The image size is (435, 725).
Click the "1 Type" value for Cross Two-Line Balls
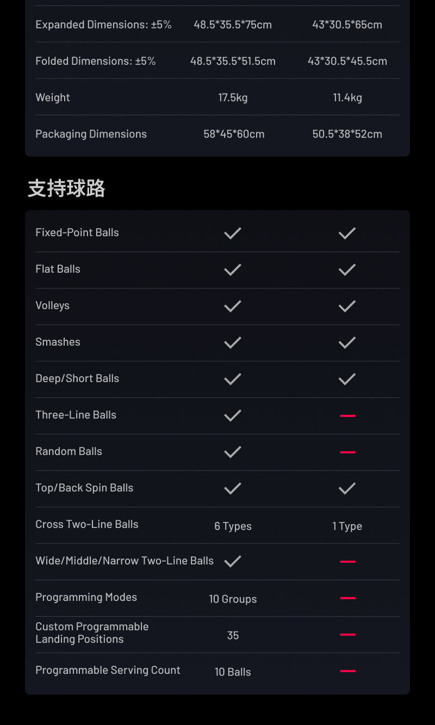point(347,526)
